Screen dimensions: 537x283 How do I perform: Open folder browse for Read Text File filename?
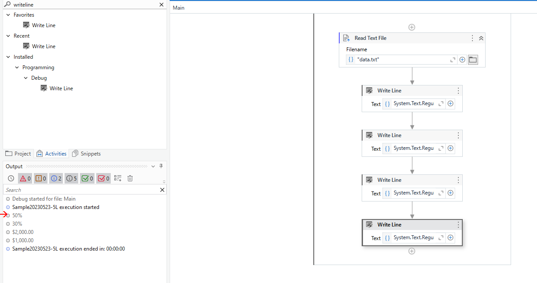click(473, 59)
